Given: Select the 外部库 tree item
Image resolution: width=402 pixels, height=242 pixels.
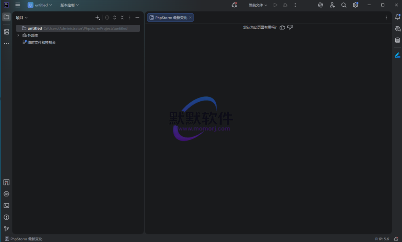Looking at the screenshot, I should tap(30, 35).
